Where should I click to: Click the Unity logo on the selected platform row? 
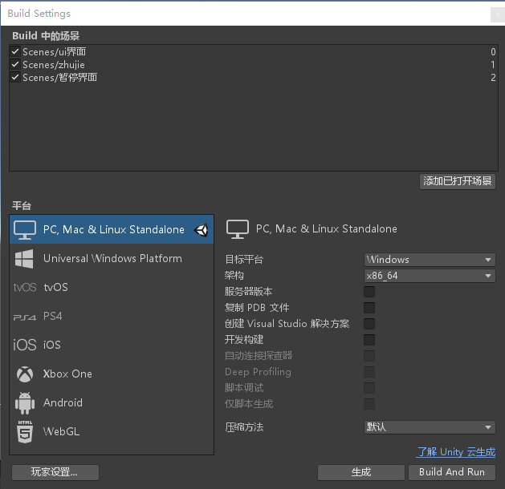point(202,230)
